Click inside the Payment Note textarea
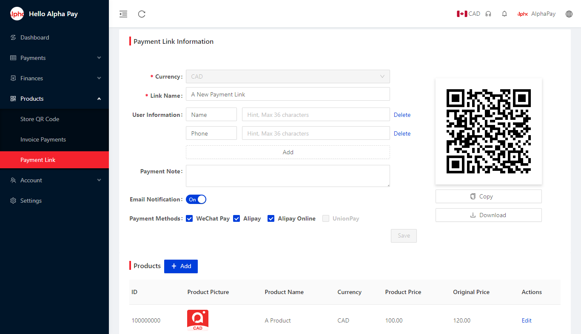581x334 pixels. coord(288,176)
